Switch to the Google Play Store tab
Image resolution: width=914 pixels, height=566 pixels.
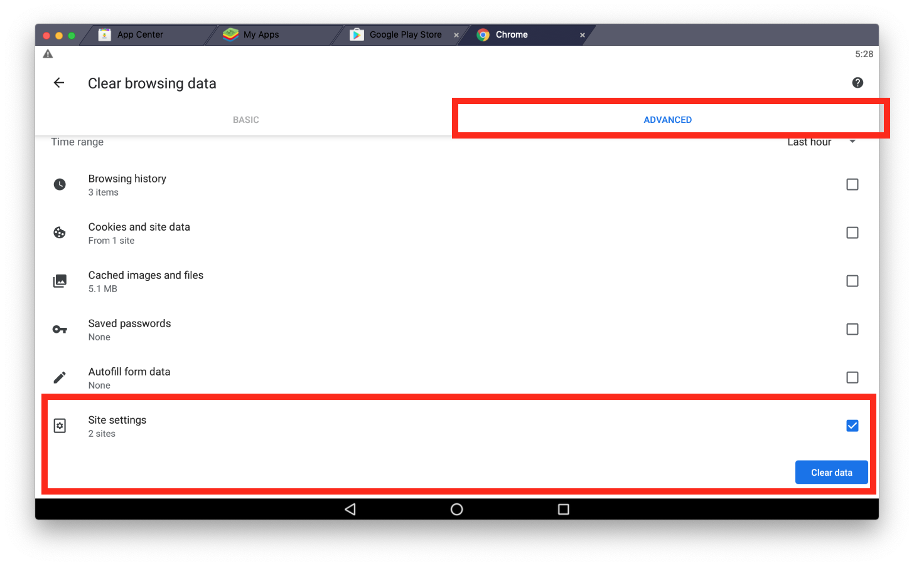click(404, 34)
